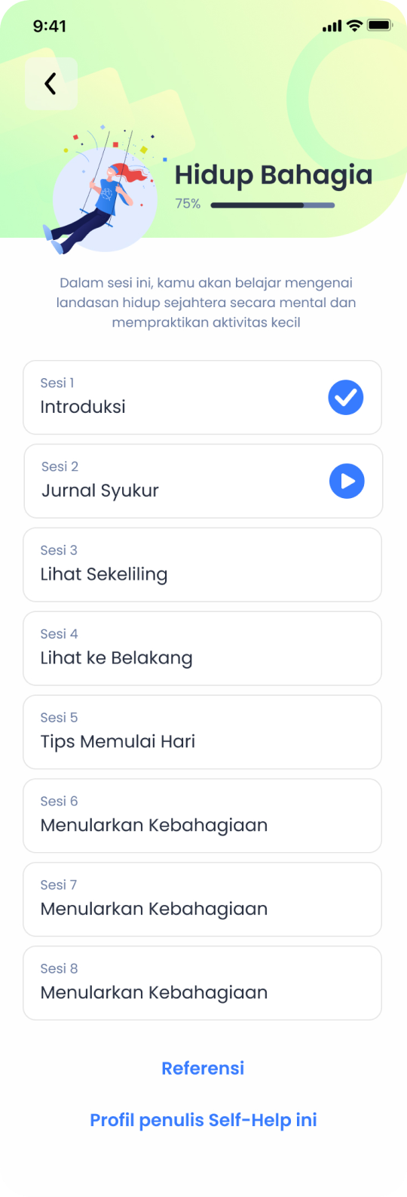407x1197 pixels.
Task: Click the 9:41 clock in status bar
Action: coord(50,26)
